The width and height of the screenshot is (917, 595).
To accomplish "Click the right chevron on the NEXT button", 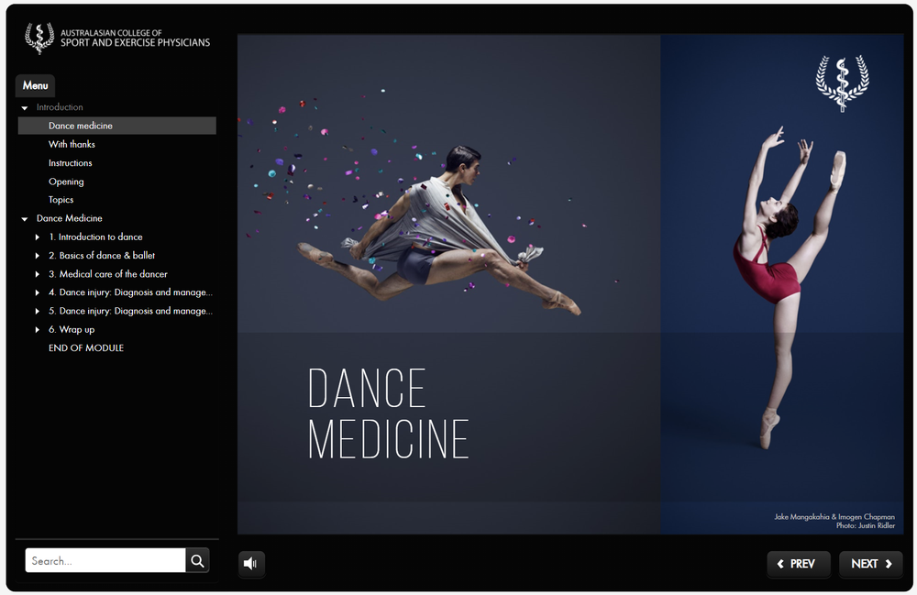I will click(x=890, y=564).
